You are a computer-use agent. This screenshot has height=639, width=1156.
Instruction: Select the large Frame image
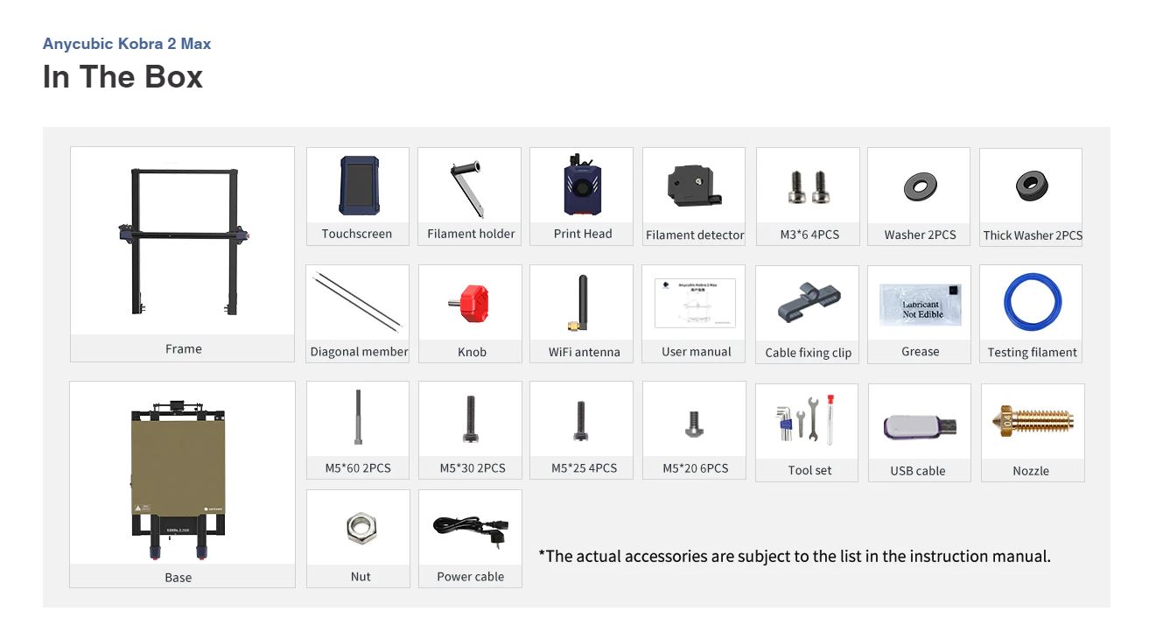click(182, 241)
